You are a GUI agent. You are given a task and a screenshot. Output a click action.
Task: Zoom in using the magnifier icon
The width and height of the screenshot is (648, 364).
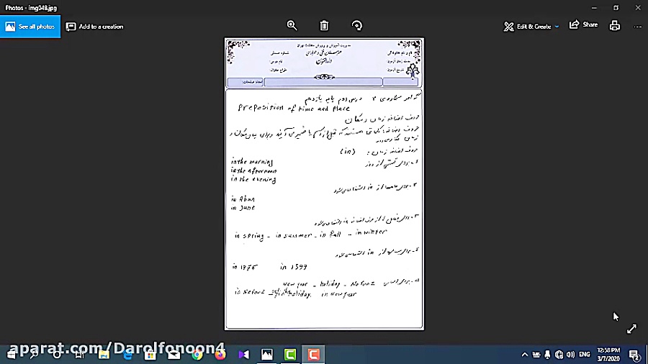click(292, 26)
